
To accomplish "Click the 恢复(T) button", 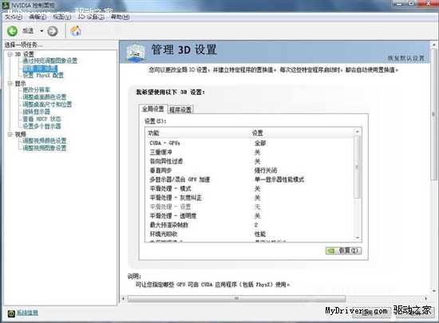I will point(343,250).
